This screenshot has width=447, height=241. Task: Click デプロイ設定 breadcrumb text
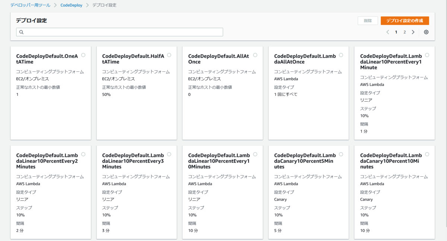point(104,5)
